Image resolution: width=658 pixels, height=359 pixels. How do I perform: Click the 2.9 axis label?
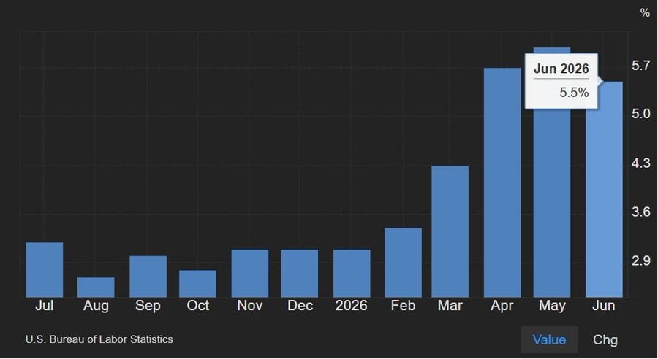(640, 260)
